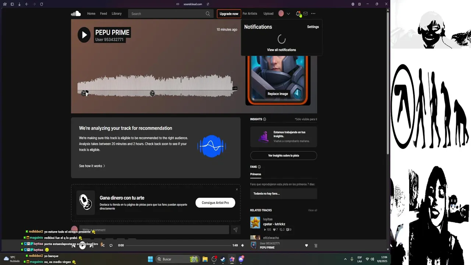
Task: Click the PEPU PRIME title in the bottom player
Action: (267, 248)
